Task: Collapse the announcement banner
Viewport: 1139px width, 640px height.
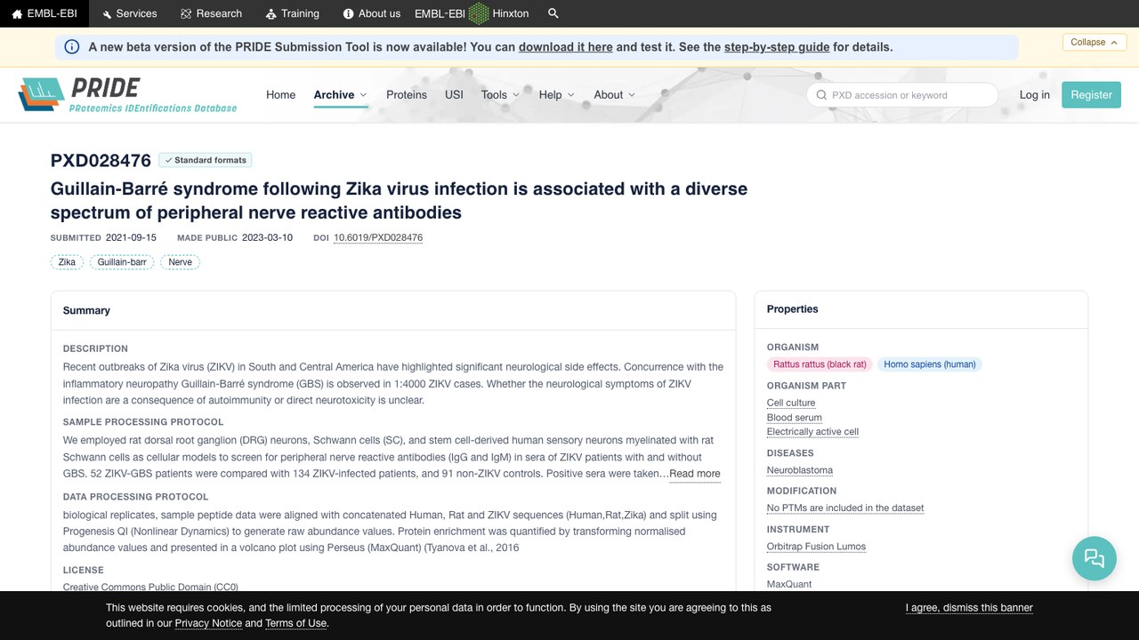Action: 1095,42
